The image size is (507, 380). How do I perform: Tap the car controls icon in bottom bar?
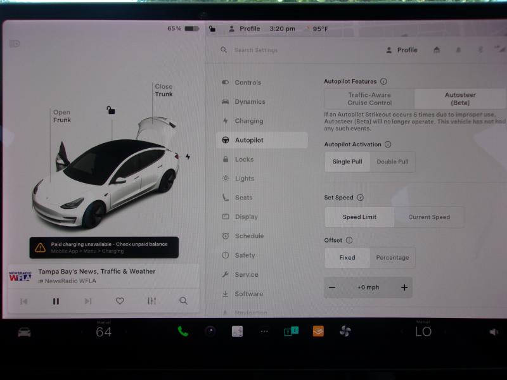(24, 332)
